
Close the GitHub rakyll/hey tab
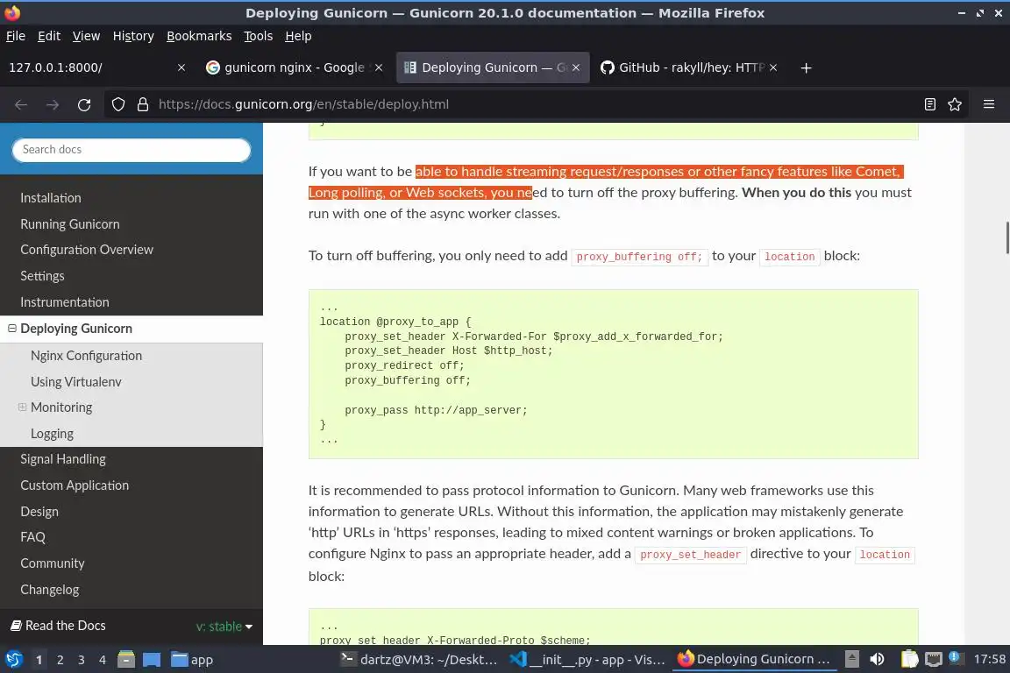tap(773, 67)
